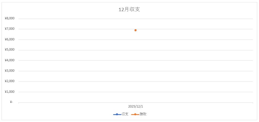Click the orange data point marker

135,30
